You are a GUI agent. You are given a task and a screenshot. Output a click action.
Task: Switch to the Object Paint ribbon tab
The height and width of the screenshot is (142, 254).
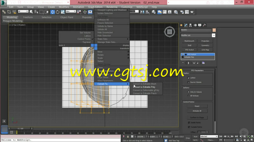coord(67,17)
